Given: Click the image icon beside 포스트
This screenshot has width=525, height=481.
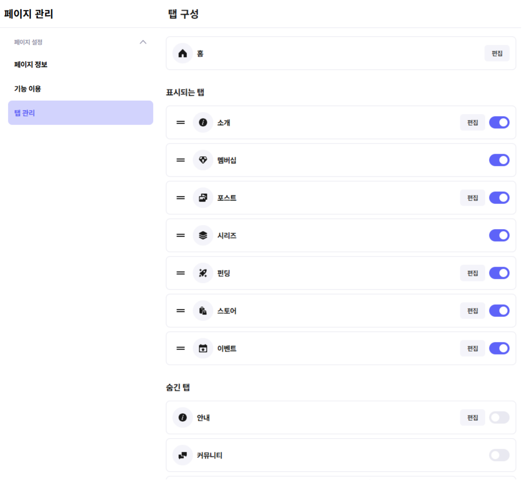Looking at the screenshot, I should click(x=203, y=198).
